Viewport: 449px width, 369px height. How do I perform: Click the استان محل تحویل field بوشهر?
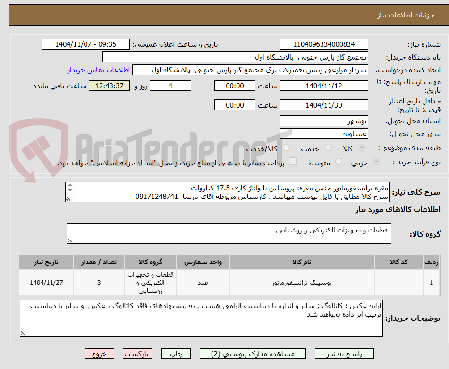coord(323,121)
